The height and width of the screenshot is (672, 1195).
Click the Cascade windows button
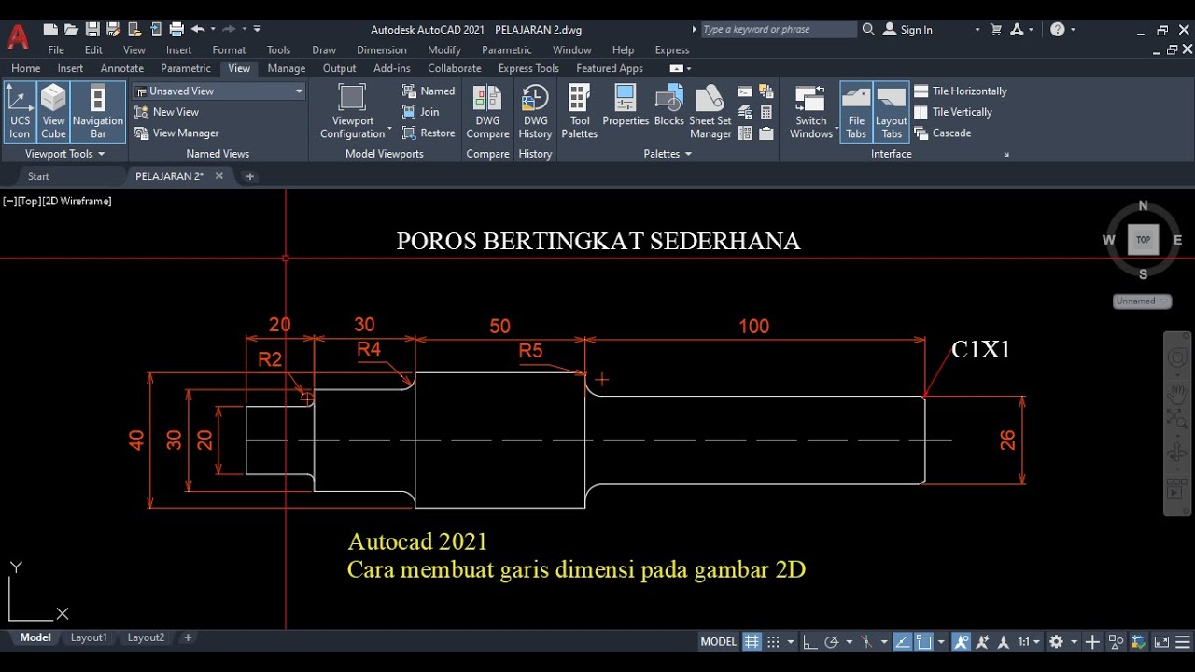943,133
